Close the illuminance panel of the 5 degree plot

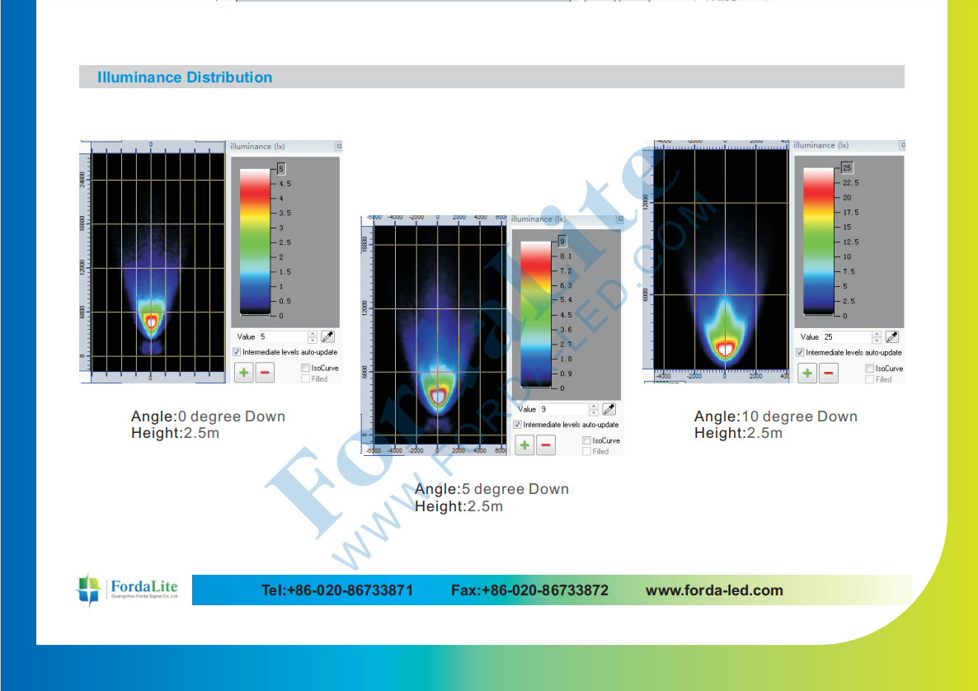point(619,219)
